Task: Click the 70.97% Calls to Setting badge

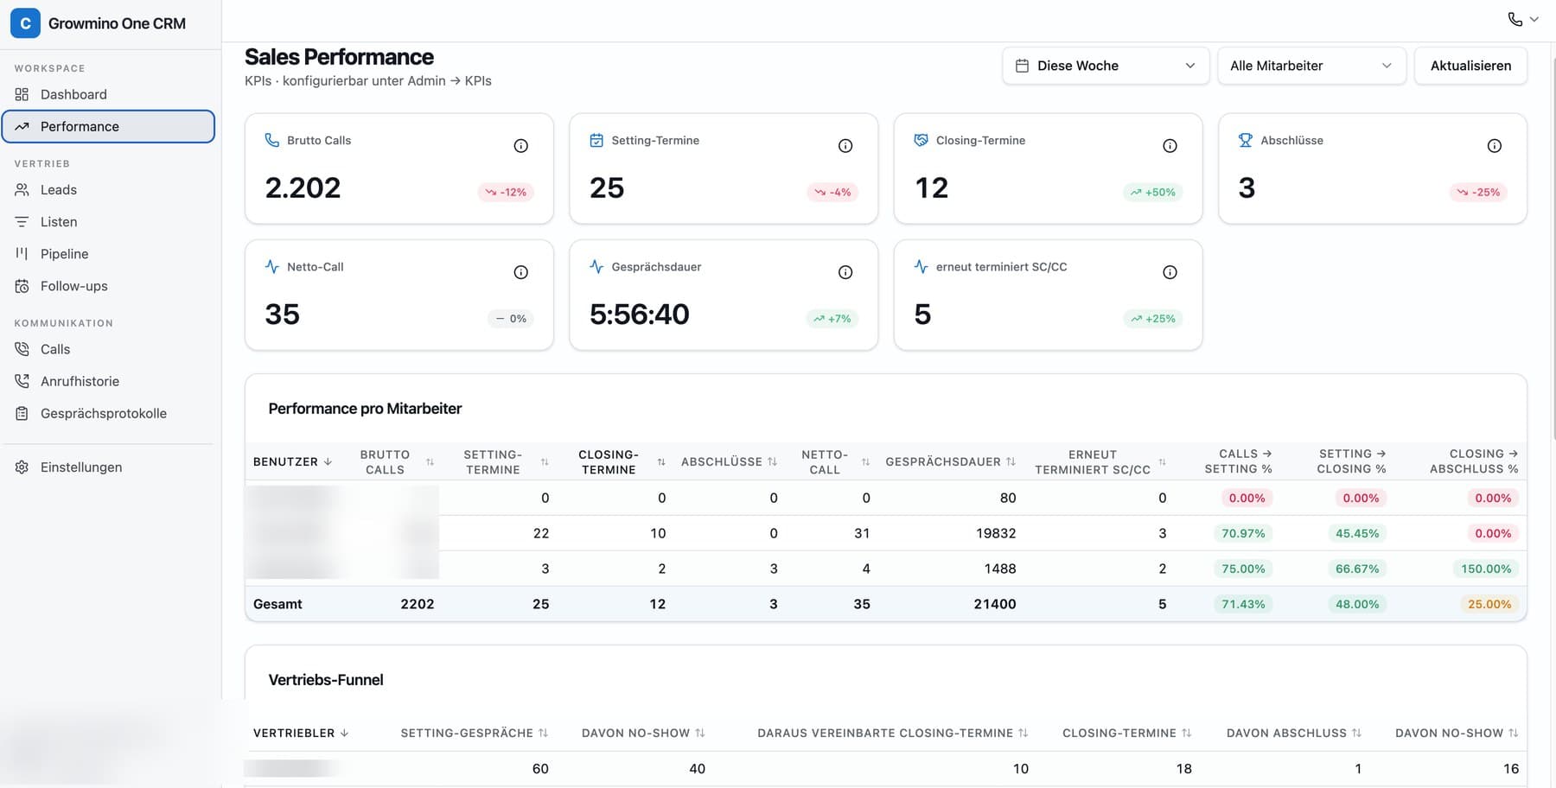Action: [x=1243, y=533]
